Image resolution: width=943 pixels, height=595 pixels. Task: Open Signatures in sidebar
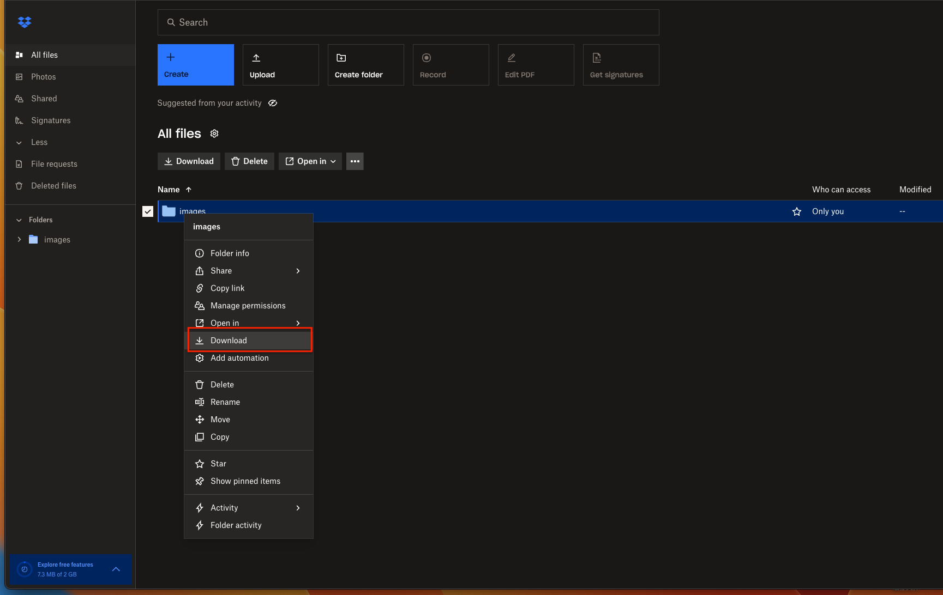pyautogui.click(x=70, y=120)
